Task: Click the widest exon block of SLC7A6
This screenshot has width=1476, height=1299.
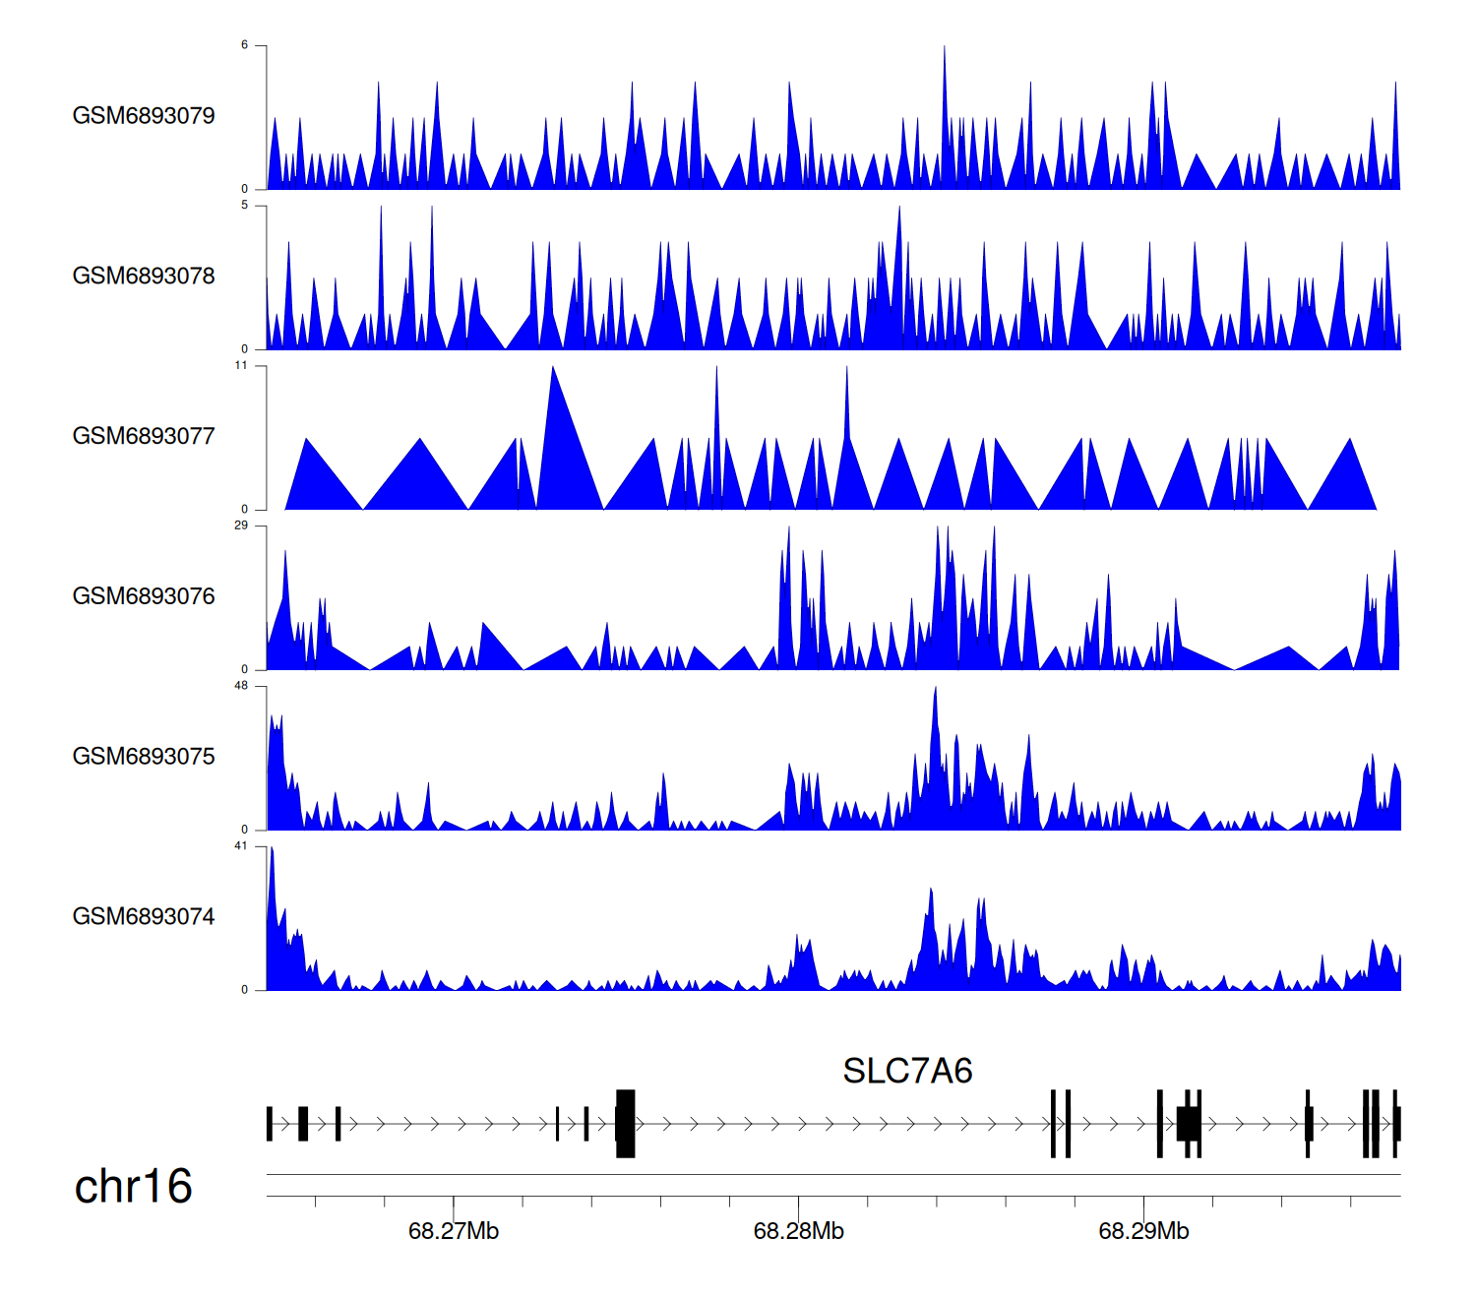Action: point(625,1123)
